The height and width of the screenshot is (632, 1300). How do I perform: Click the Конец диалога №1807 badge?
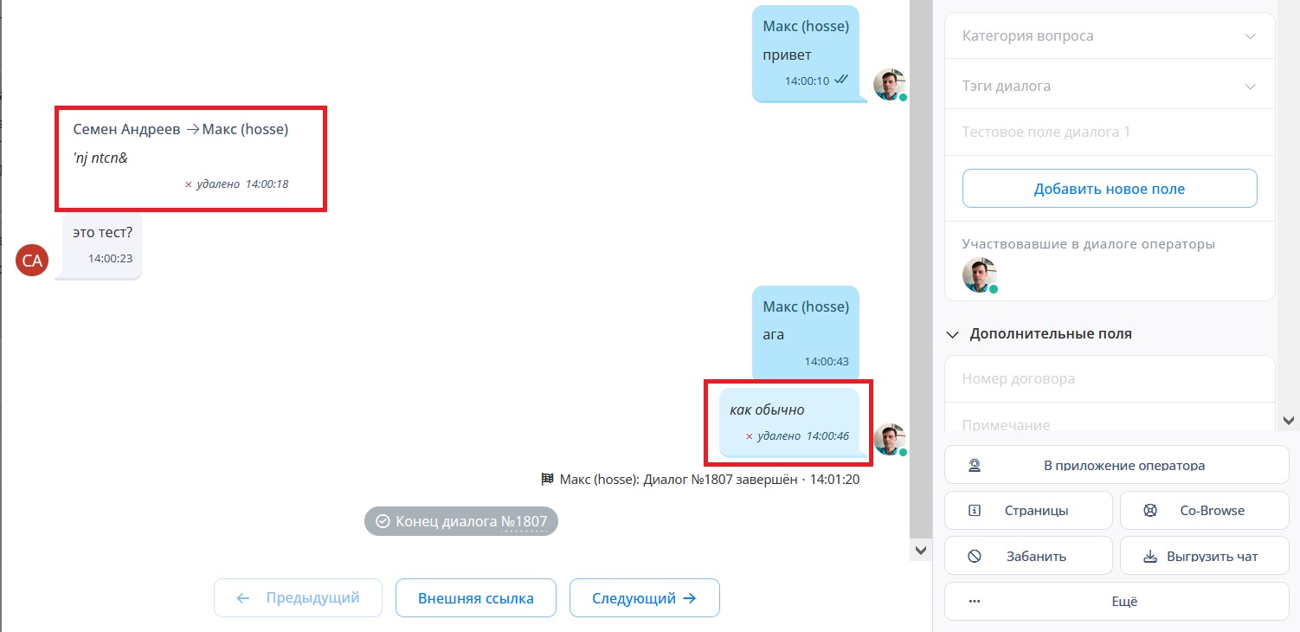coord(461,522)
